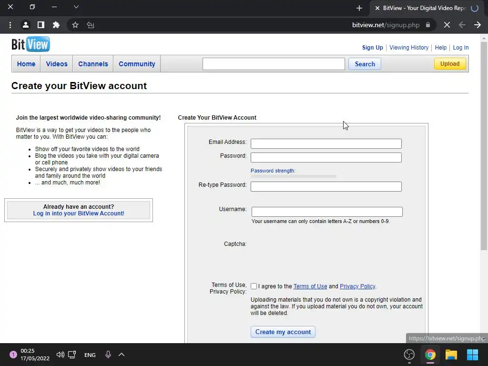This screenshot has width=488, height=366.
Task: Open OBS Studio from taskbar
Action: click(409, 355)
